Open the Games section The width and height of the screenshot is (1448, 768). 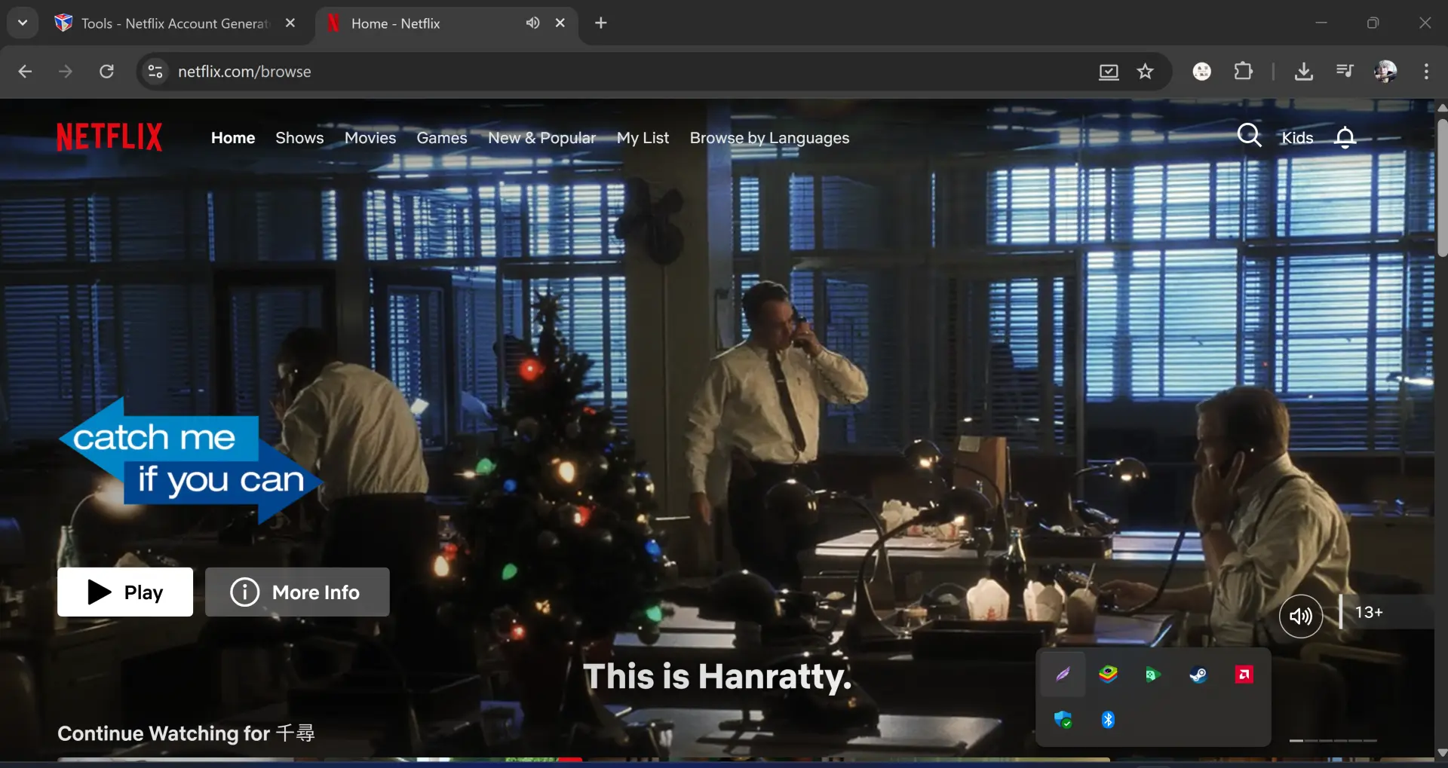tap(442, 138)
